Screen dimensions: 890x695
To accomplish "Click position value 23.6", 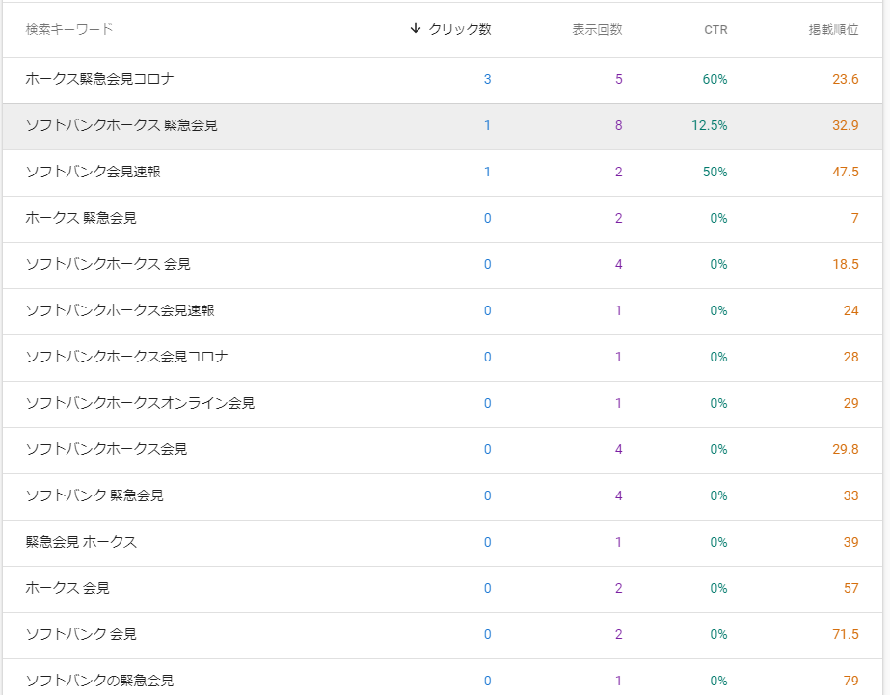I will [845, 79].
